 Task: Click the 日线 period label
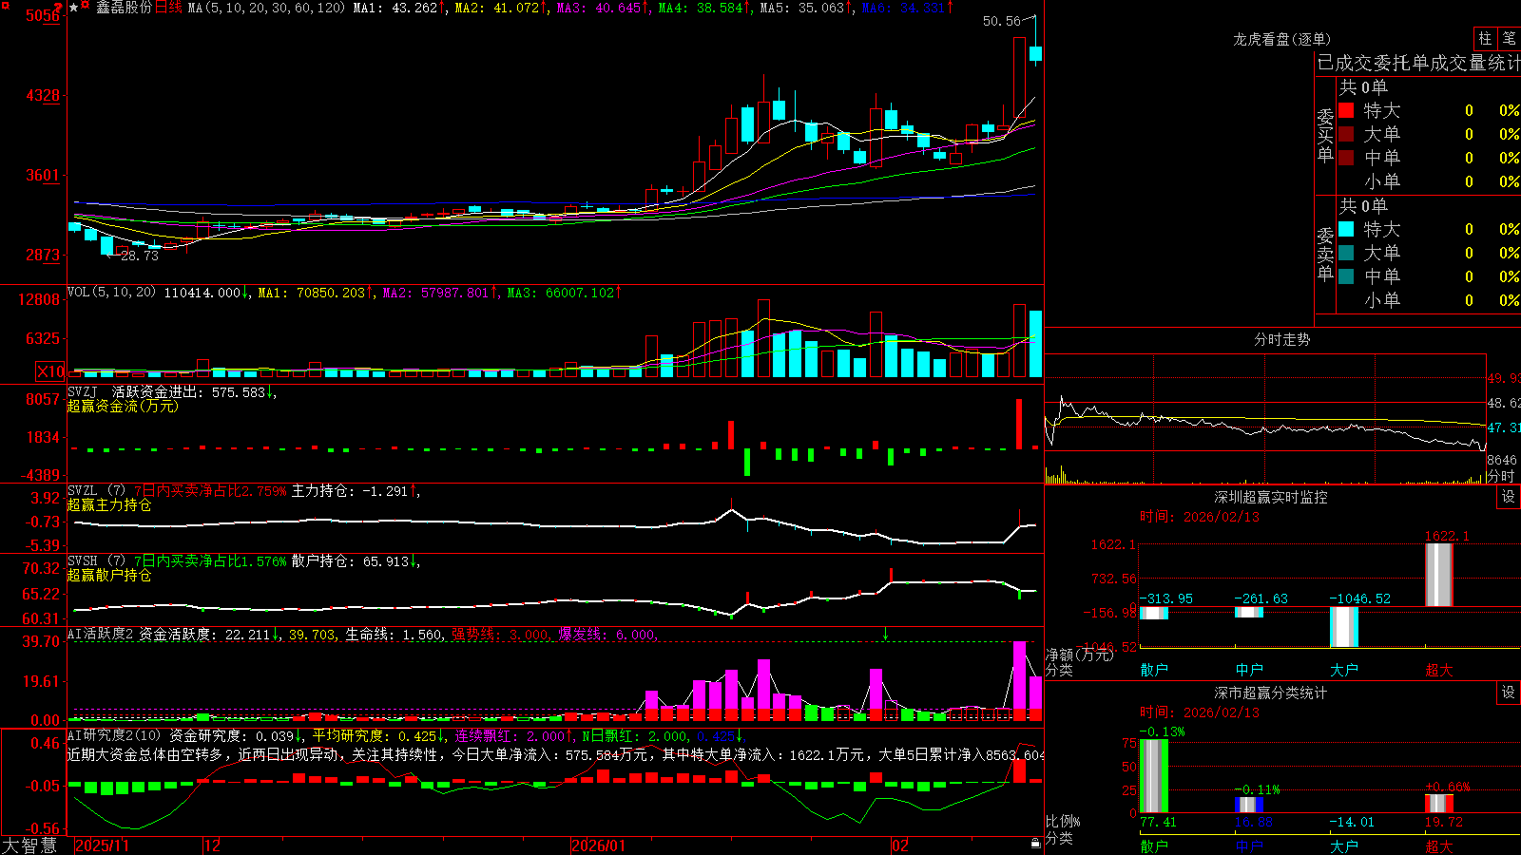(x=168, y=8)
